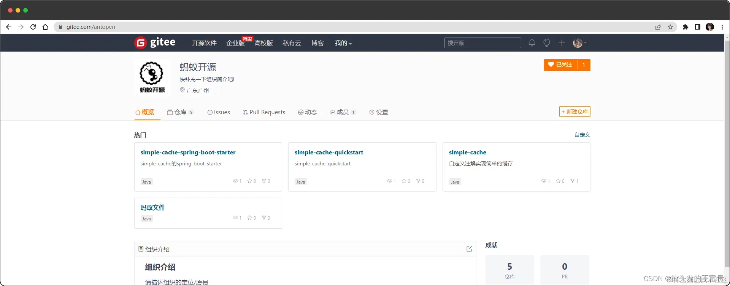Click the 搜开源 search field
The height and width of the screenshot is (286, 730).
(482, 43)
